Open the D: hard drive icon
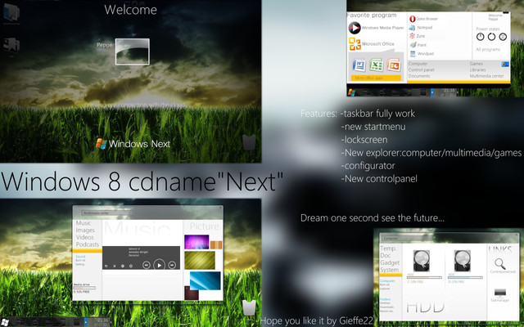This screenshot has height=327, width=524. pyautogui.click(x=462, y=261)
